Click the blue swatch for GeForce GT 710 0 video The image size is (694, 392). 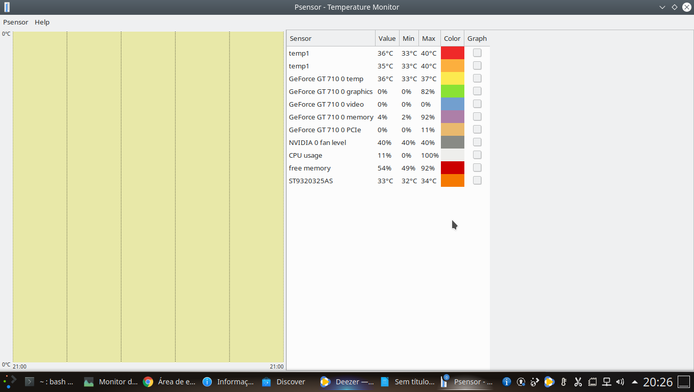click(453, 104)
